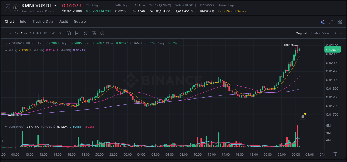The height and width of the screenshot is (162, 347).
Task: Open the date-range calendar picker icon
Action: point(69,33)
